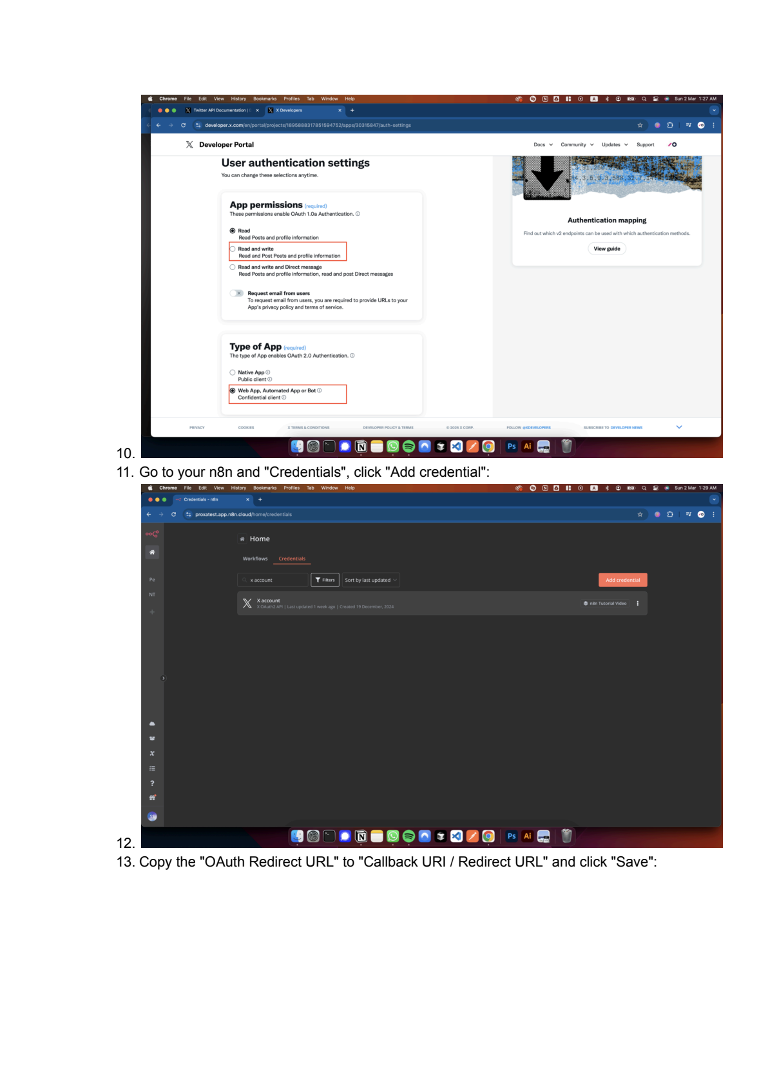Open tab search dropdown in the n8n window

coord(714,499)
